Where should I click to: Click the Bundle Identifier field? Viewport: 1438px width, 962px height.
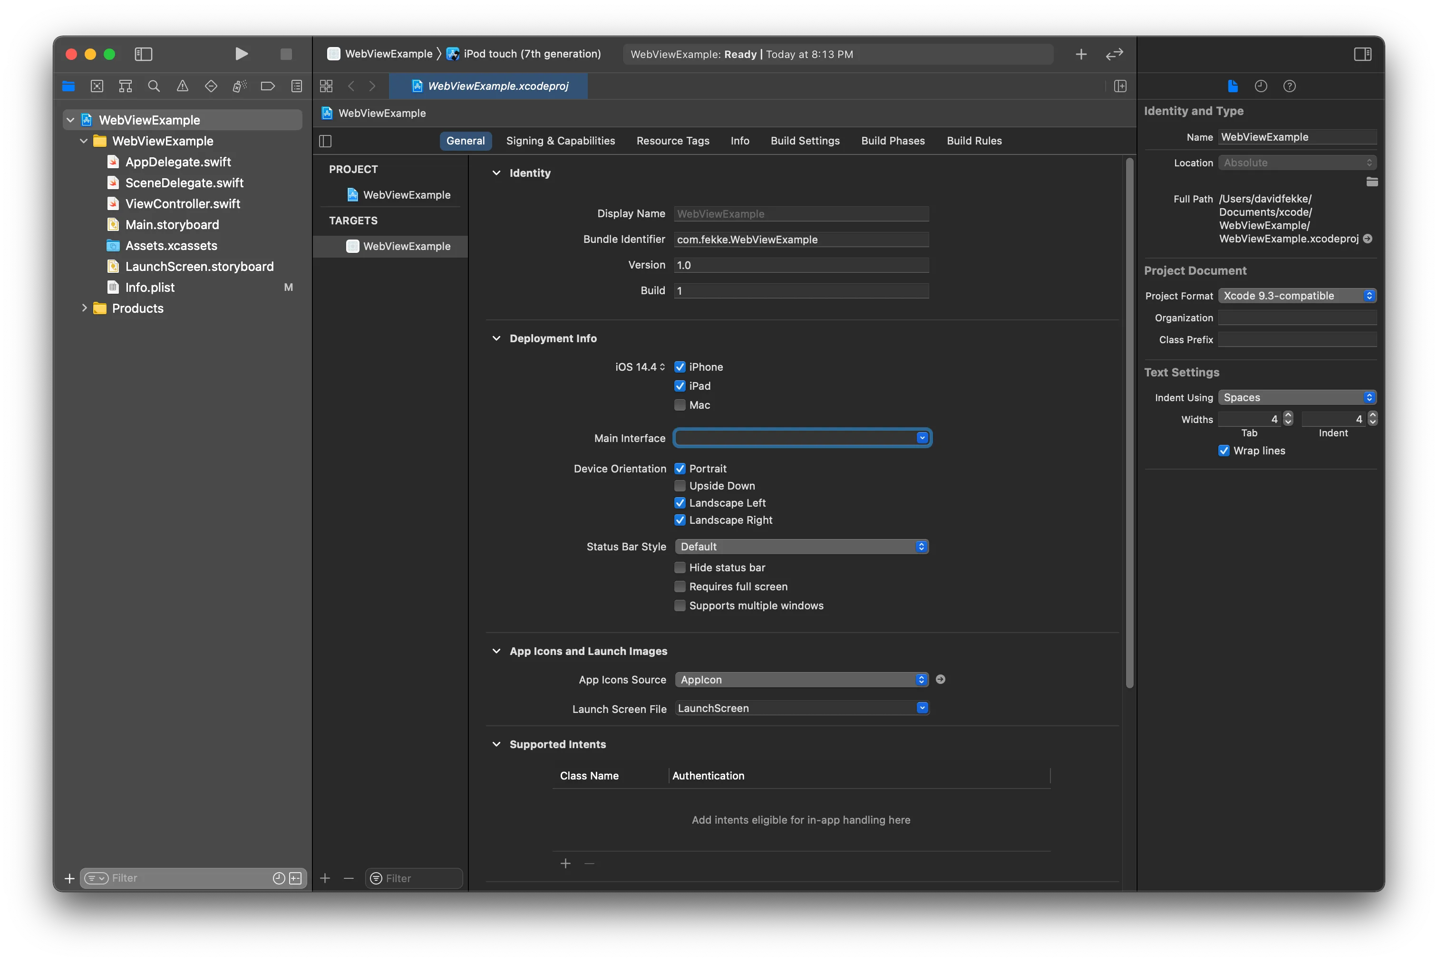pos(801,240)
